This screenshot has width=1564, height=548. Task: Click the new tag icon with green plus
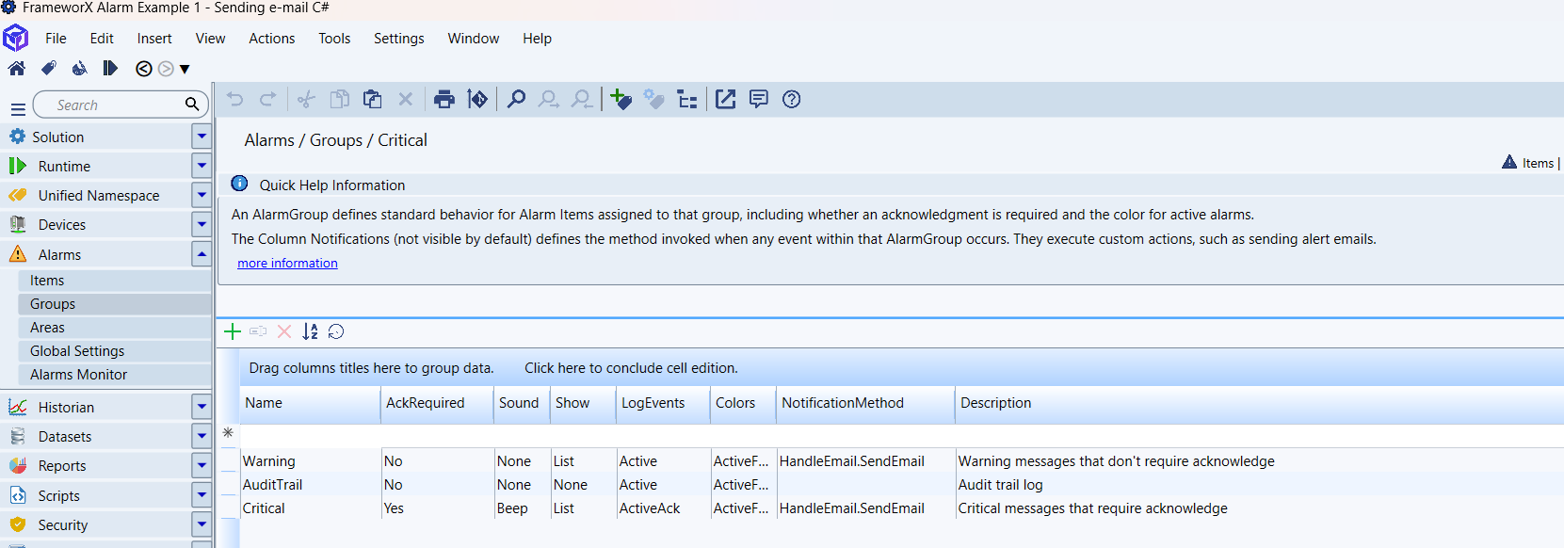(621, 100)
